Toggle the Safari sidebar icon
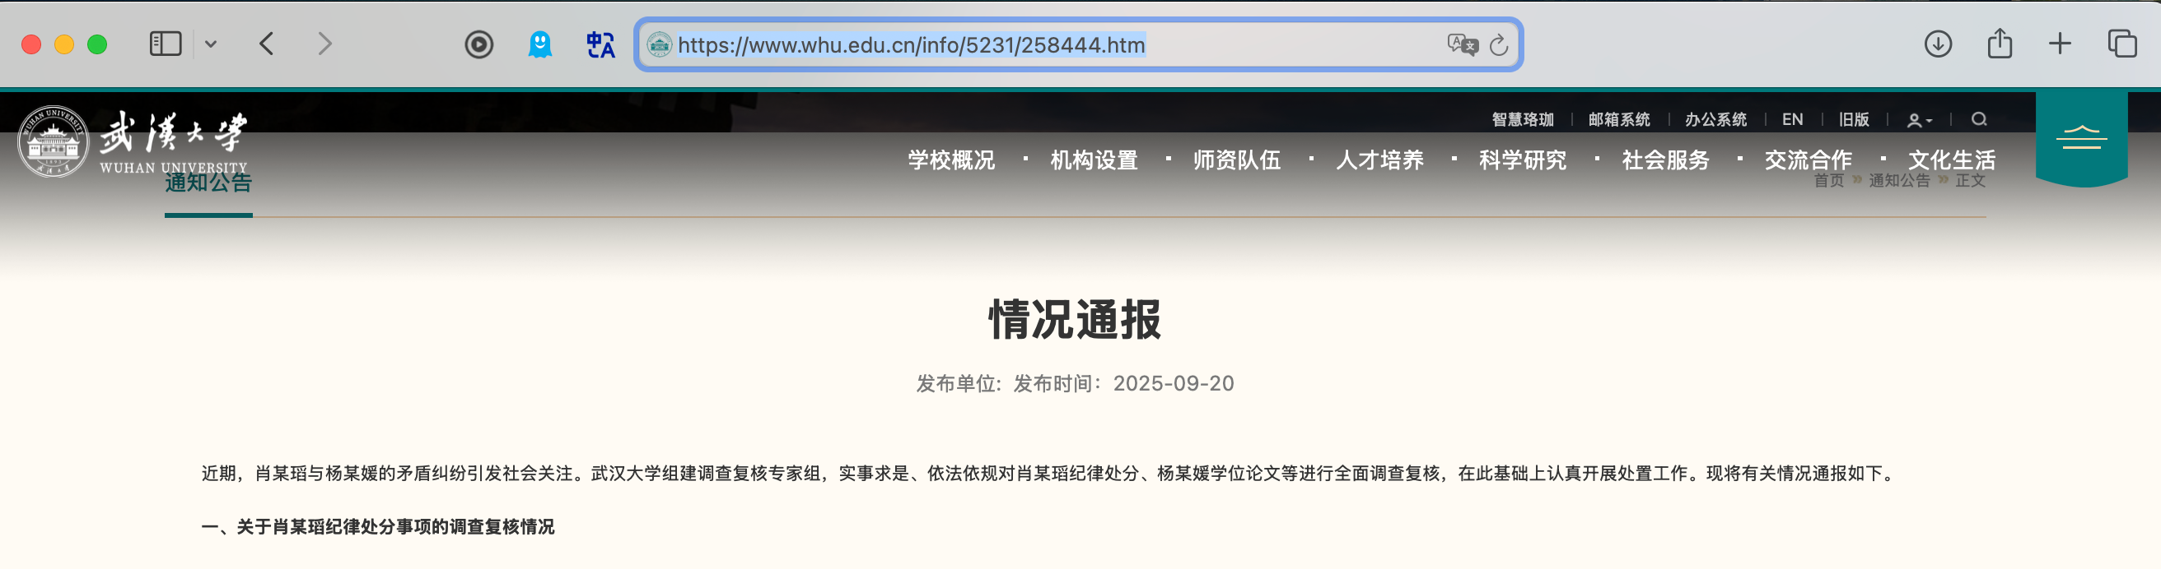Viewport: 2161px width, 569px height. tap(166, 44)
